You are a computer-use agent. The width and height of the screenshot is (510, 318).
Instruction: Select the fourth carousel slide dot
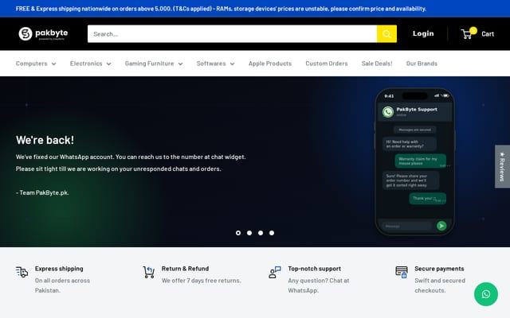pos(272,233)
